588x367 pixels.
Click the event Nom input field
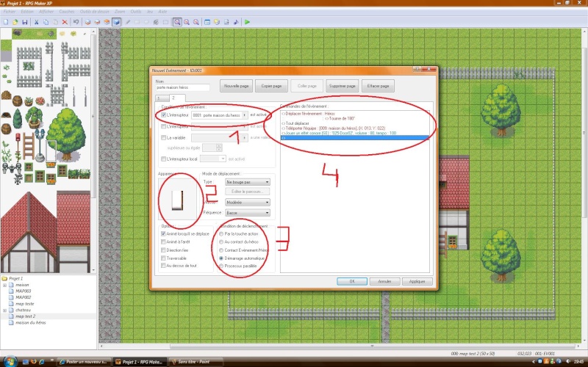pyautogui.click(x=182, y=87)
